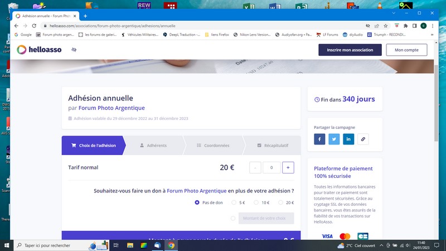The image size is (446, 251).
Task: Bookmark this page with the star icon
Action: click(386, 26)
